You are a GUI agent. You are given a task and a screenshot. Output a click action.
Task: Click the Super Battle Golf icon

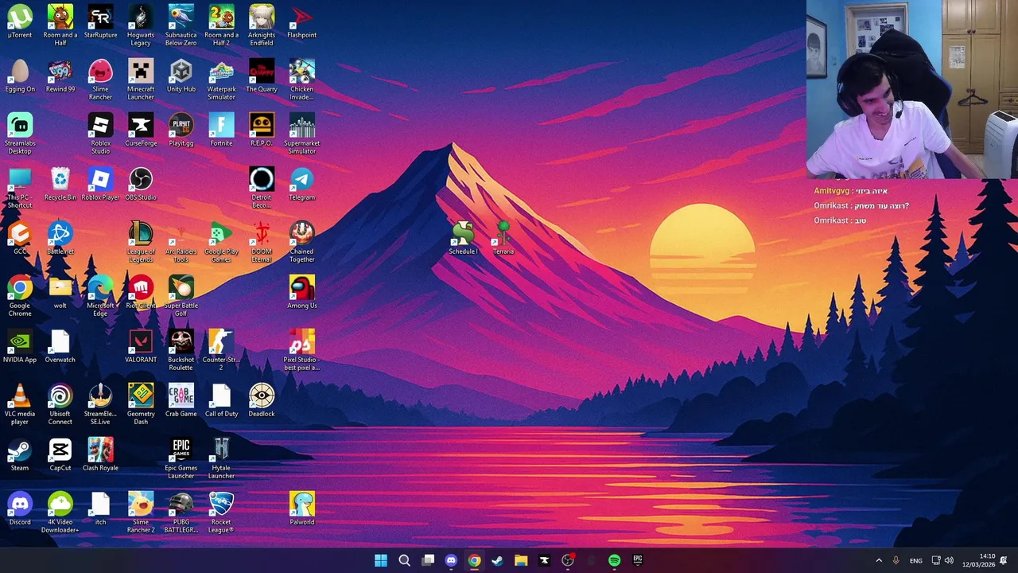[x=181, y=296]
